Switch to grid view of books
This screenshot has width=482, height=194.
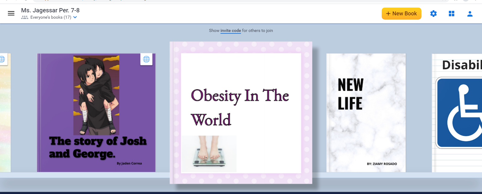tap(451, 14)
